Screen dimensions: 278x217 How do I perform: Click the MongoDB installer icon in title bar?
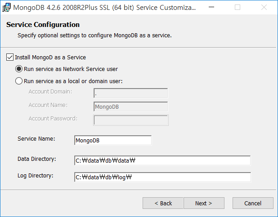[6, 8]
